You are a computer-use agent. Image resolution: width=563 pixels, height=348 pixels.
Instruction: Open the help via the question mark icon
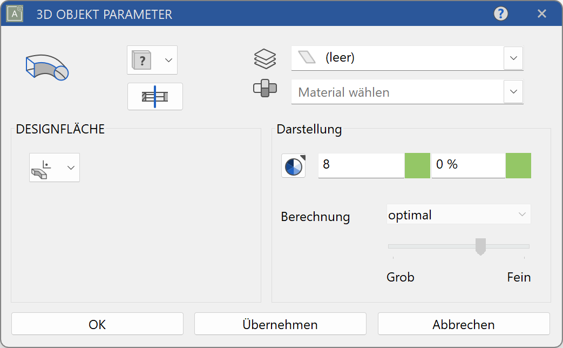coord(500,14)
